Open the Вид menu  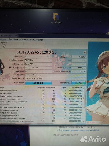(10, 39)
